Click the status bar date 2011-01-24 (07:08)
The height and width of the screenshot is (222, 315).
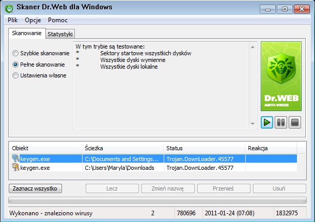(230, 213)
